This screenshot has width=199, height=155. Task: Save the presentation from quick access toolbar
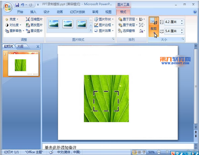pos(17,5)
